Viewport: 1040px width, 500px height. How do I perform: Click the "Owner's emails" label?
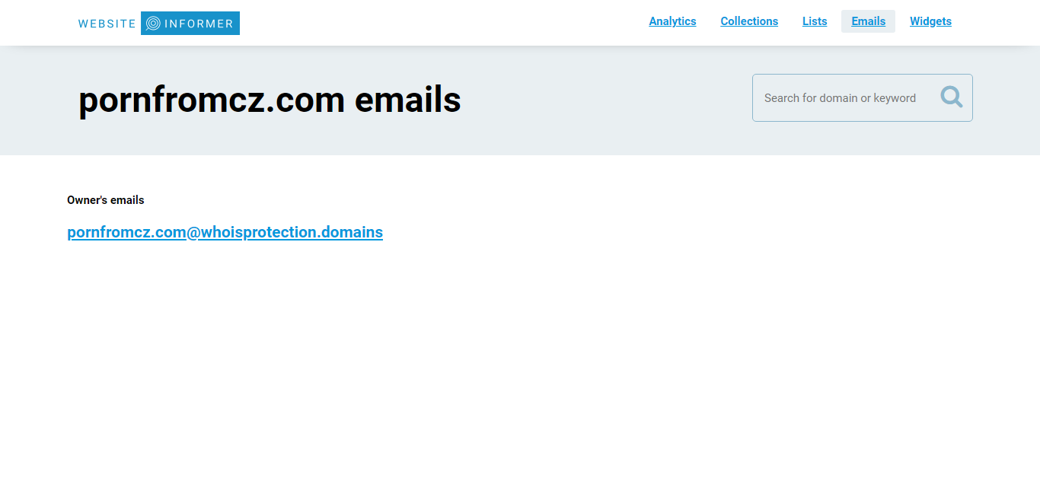pos(106,200)
